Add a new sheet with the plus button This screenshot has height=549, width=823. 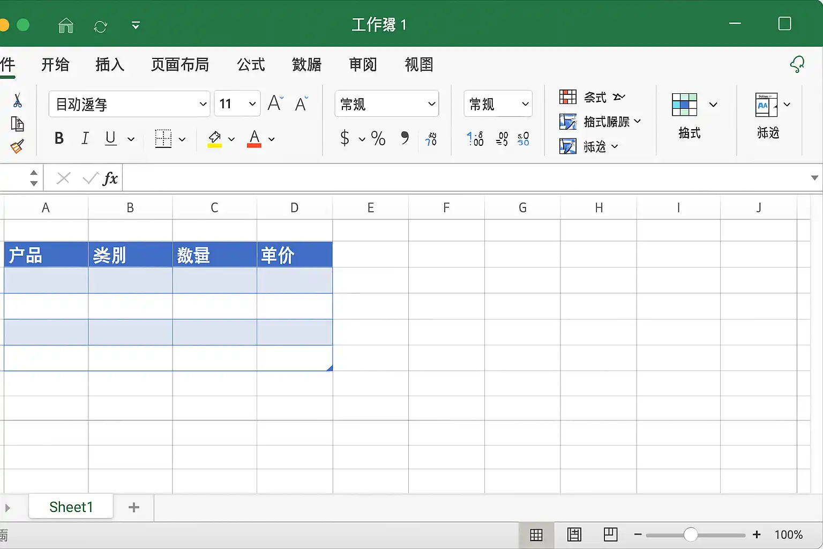coord(134,507)
